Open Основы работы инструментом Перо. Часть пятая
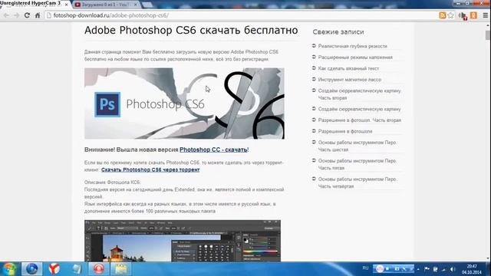This screenshot has width=491, height=276. point(358,164)
